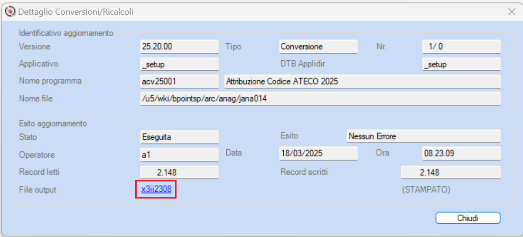The width and height of the screenshot is (523, 237).
Task: Click the Record scritti label
Action: [x=304, y=172]
